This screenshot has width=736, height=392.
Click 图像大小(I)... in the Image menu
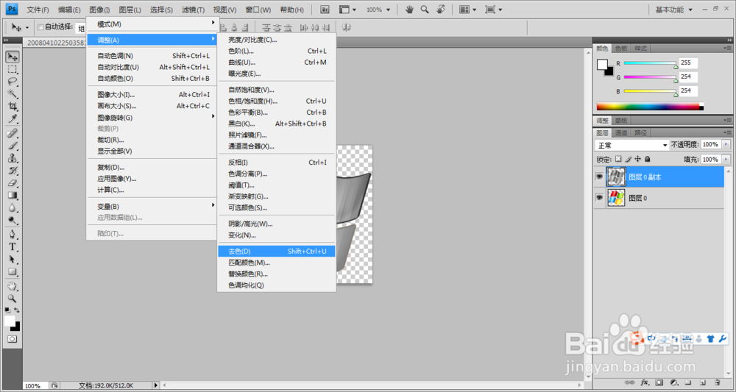click(x=152, y=95)
